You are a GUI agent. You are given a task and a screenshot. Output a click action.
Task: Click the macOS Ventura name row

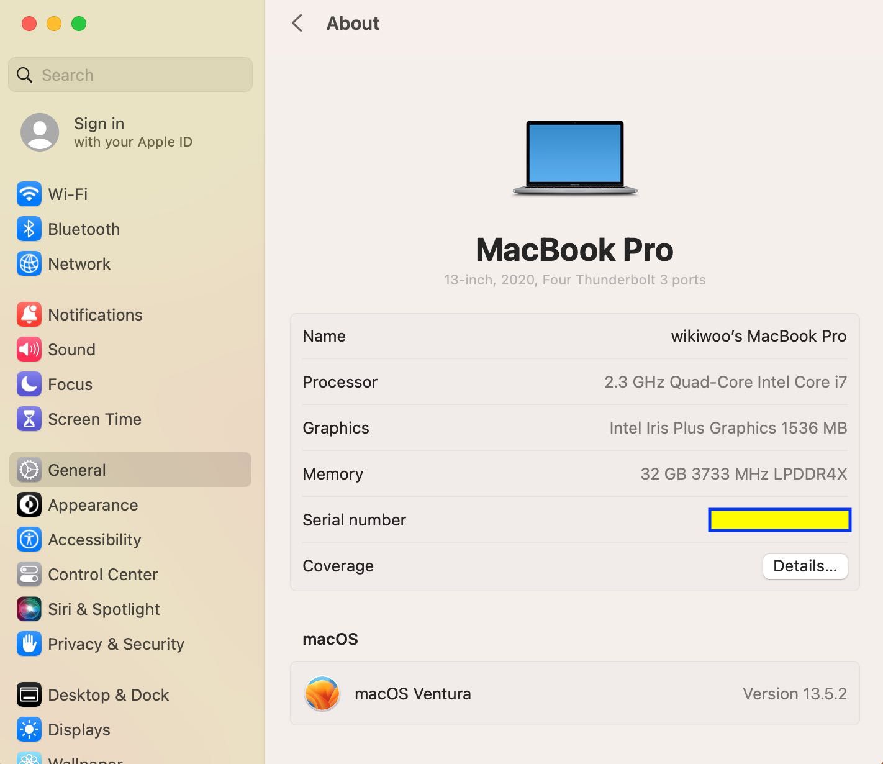(575, 694)
